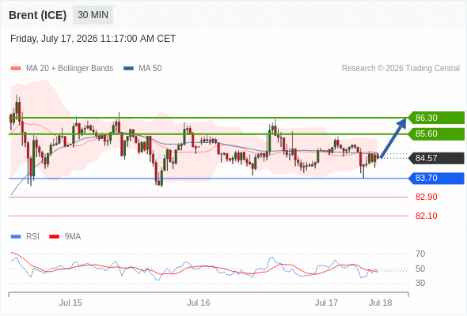
Task: Toggle the 9MA legend entry
Action: click(x=65, y=237)
